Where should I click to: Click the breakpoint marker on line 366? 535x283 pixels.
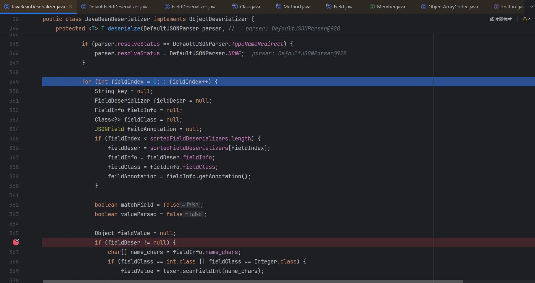[16, 242]
